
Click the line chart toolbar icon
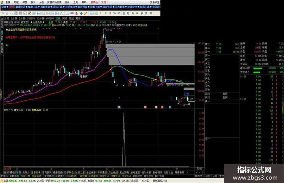(25, 14)
